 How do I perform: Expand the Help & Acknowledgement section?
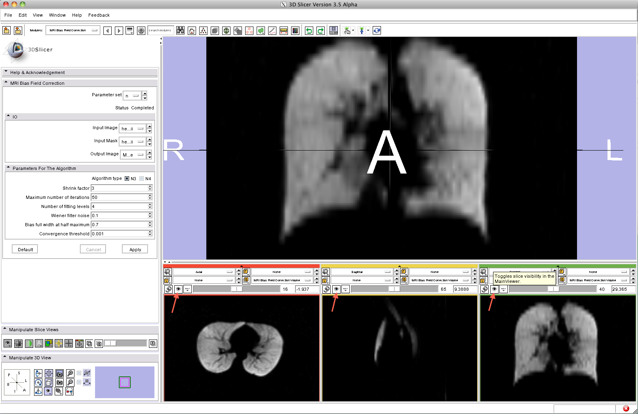[37, 72]
